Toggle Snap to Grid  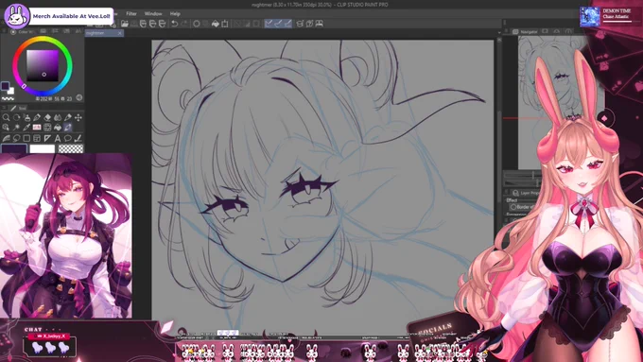(x=287, y=24)
